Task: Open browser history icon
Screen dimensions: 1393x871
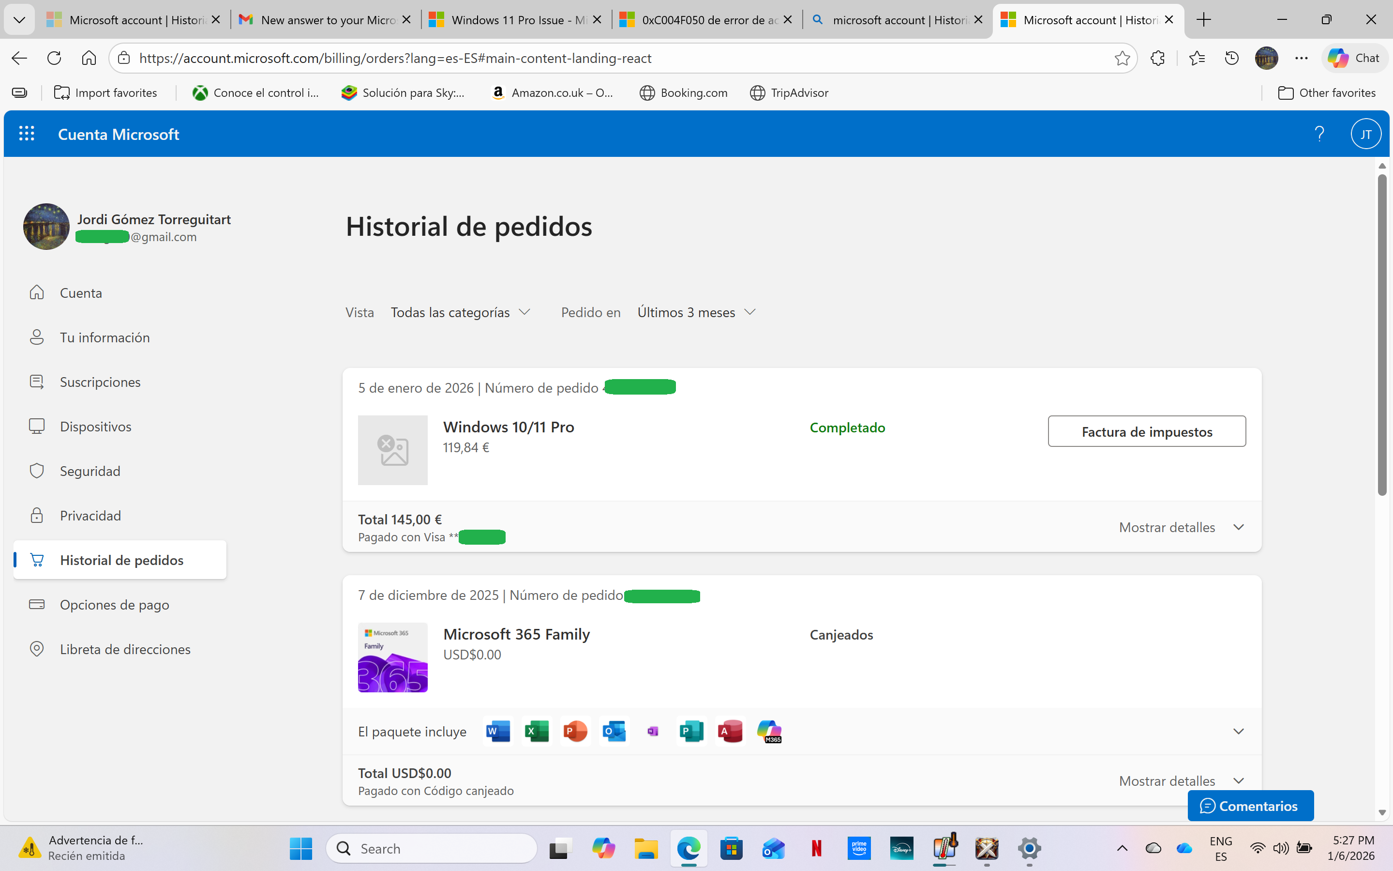Action: point(1231,58)
